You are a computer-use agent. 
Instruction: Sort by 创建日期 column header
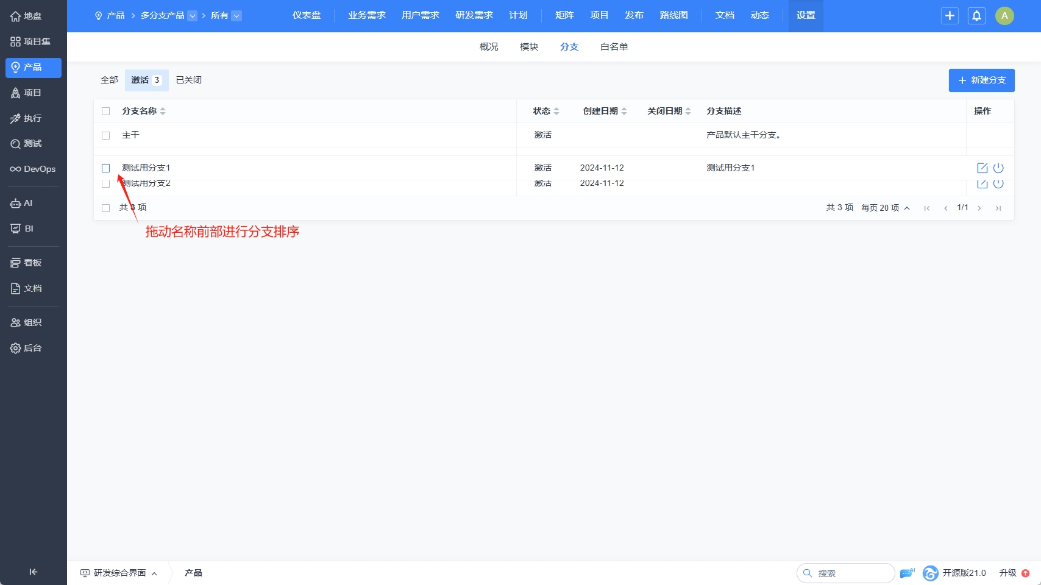(x=604, y=111)
